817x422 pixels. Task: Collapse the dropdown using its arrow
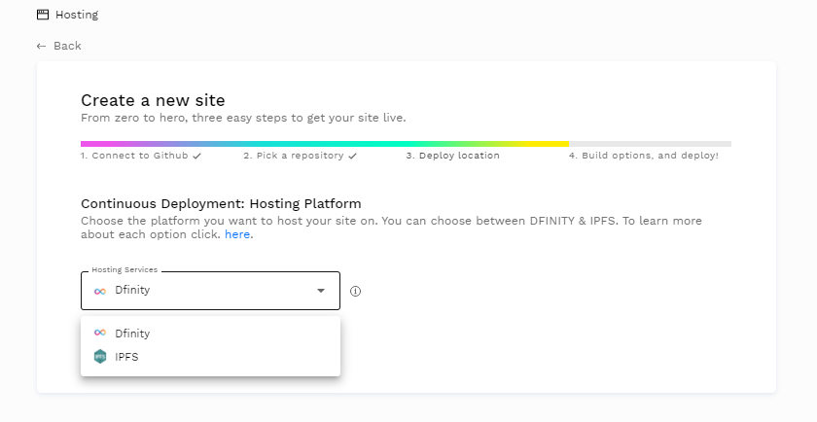point(321,291)
